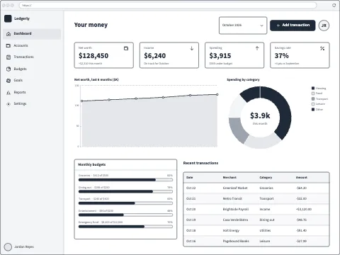Sort by the Merchant column header
This screenshot has height=255, width=340.
click(x=229, y=177)
